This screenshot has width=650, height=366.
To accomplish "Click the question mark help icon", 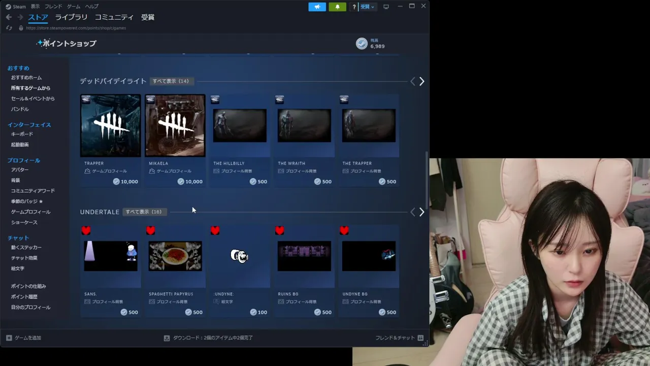I will pos(354,7).
